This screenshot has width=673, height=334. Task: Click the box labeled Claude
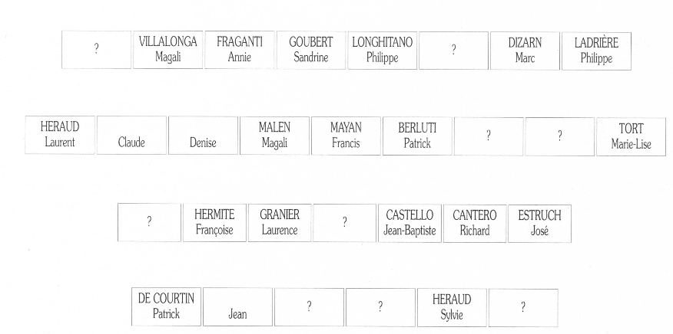131,136
